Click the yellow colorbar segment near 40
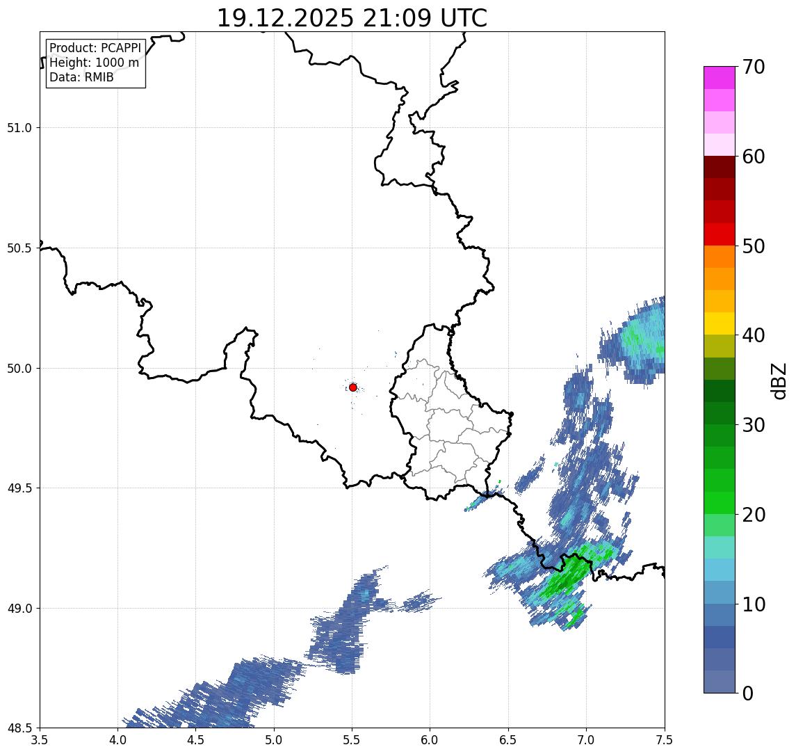The width and height of the screenshot is (796, 754). (x=720, y=323)
